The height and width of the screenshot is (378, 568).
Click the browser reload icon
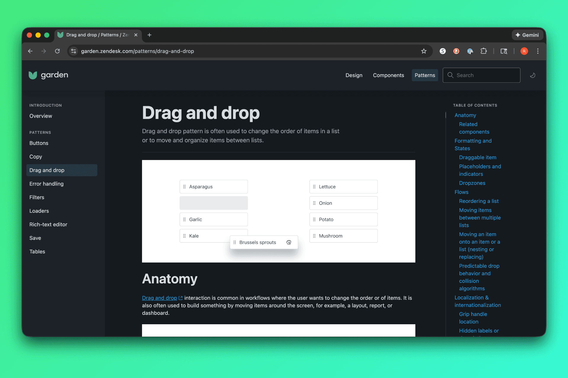[57, 51]
